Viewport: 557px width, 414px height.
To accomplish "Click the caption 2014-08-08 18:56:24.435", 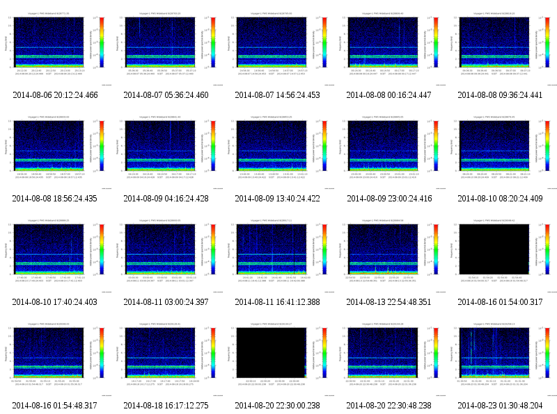I will (x=55, y=199).
